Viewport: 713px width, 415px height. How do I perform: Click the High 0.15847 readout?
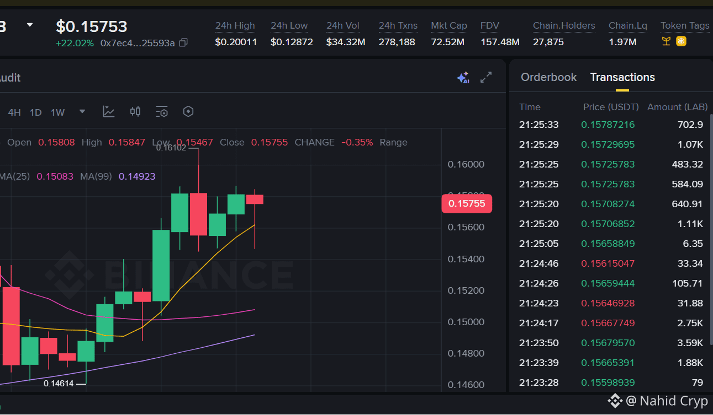tap(113, 142)
